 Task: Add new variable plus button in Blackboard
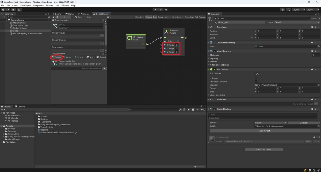point(105,69)
